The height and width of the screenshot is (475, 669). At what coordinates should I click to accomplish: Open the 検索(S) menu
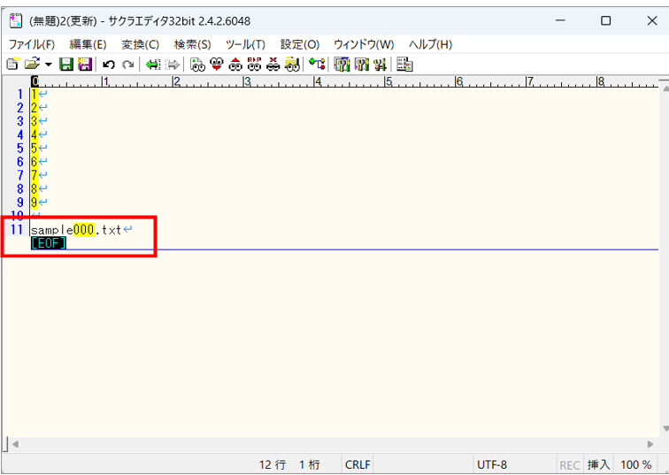192,44
